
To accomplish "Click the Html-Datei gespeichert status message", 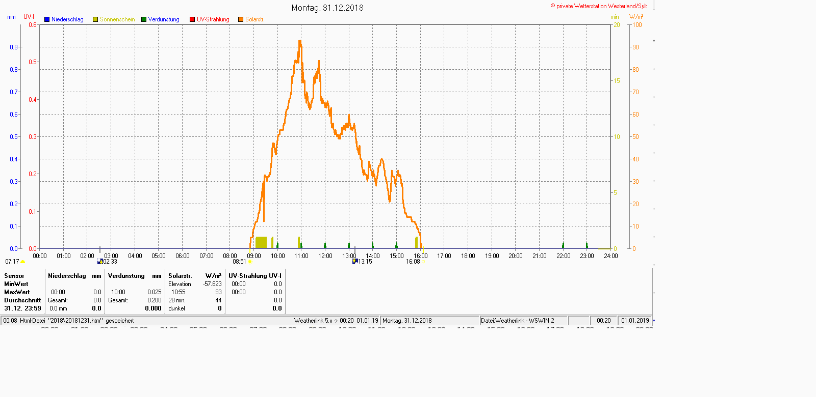I will (x=68, y=321).
